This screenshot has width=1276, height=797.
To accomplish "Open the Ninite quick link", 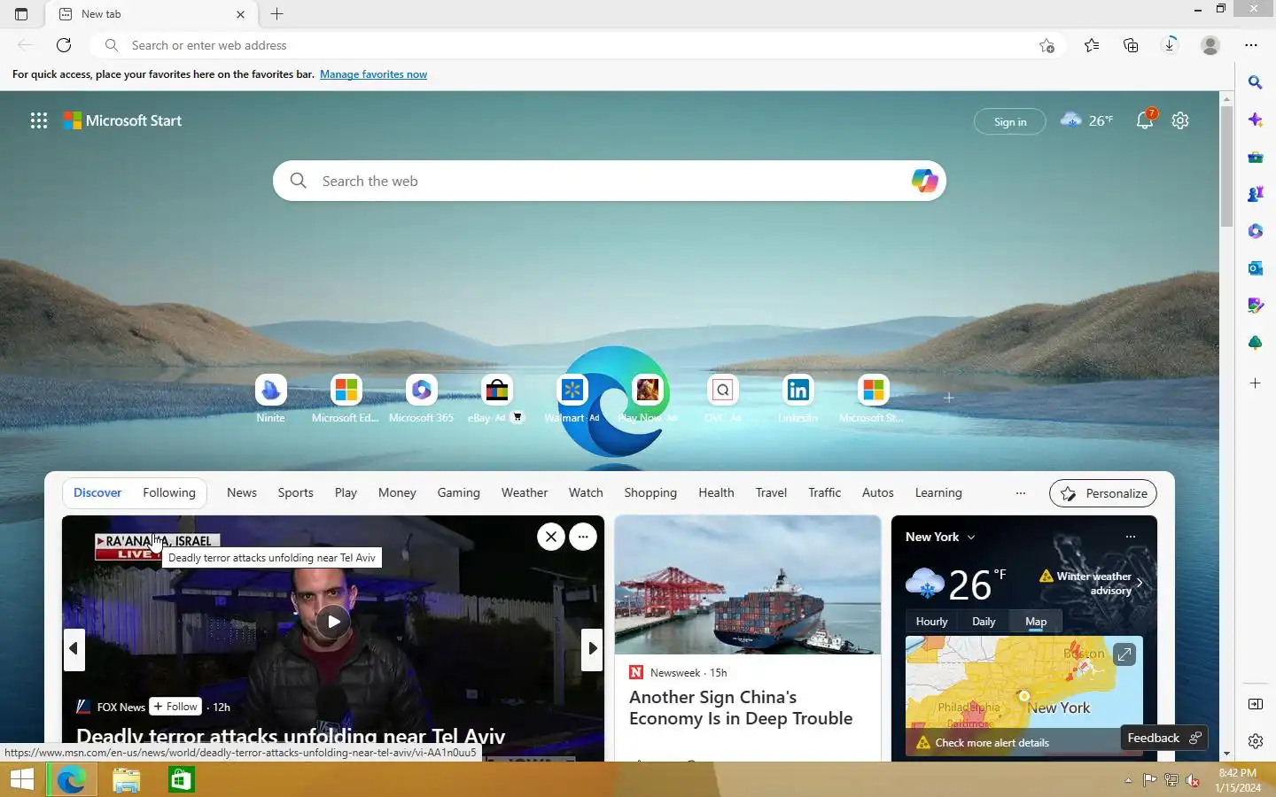I will pos(271,398).
